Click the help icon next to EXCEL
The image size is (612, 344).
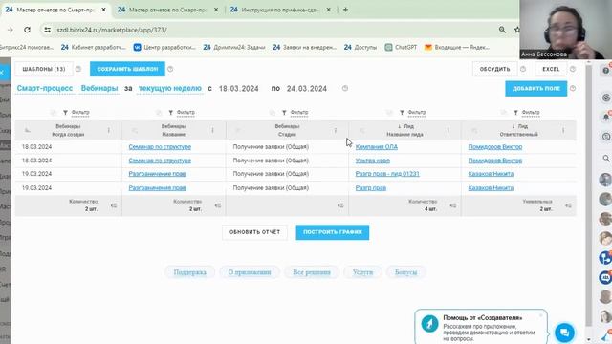point(573,69)
